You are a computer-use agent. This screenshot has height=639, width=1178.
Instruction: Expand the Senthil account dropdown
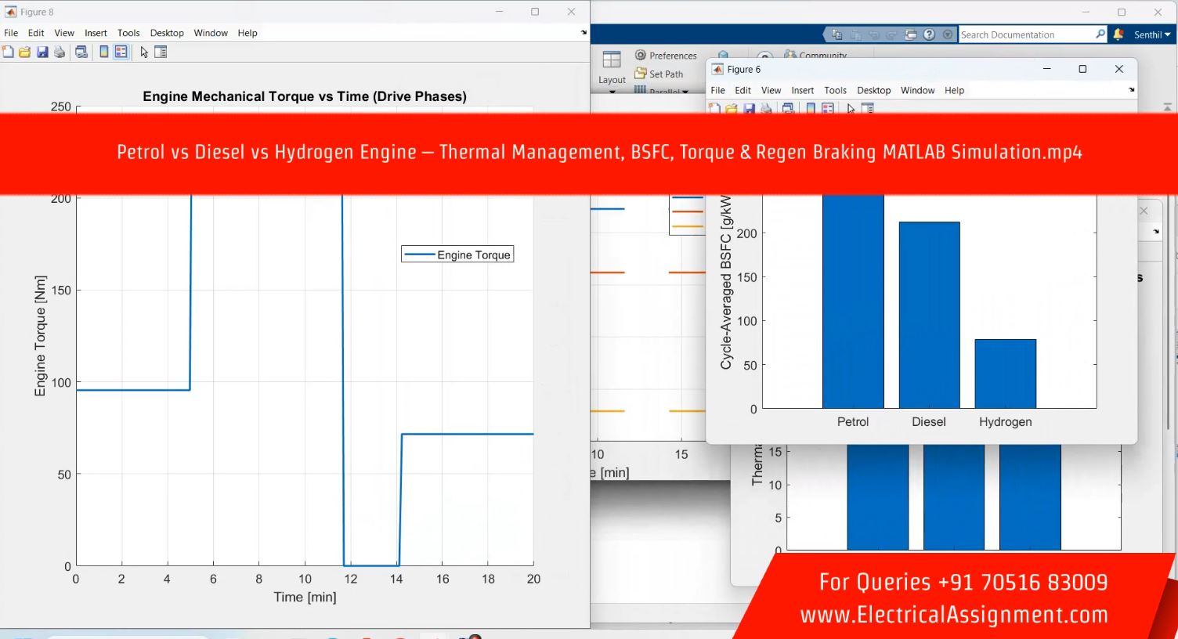1152,34
